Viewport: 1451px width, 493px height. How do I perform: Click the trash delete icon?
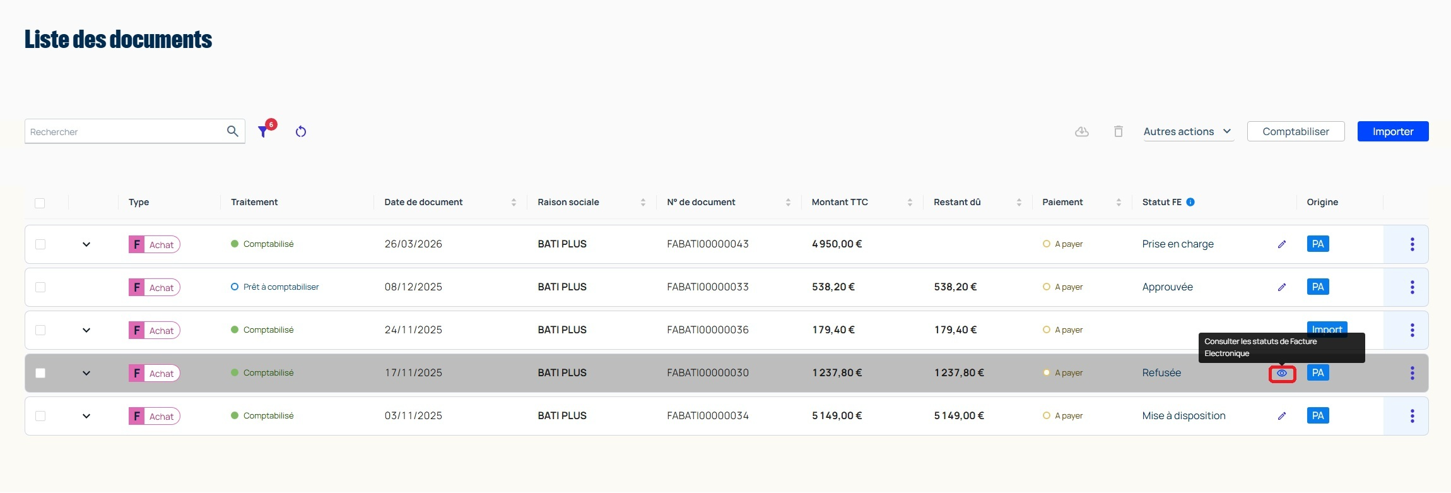[1119, 131]
